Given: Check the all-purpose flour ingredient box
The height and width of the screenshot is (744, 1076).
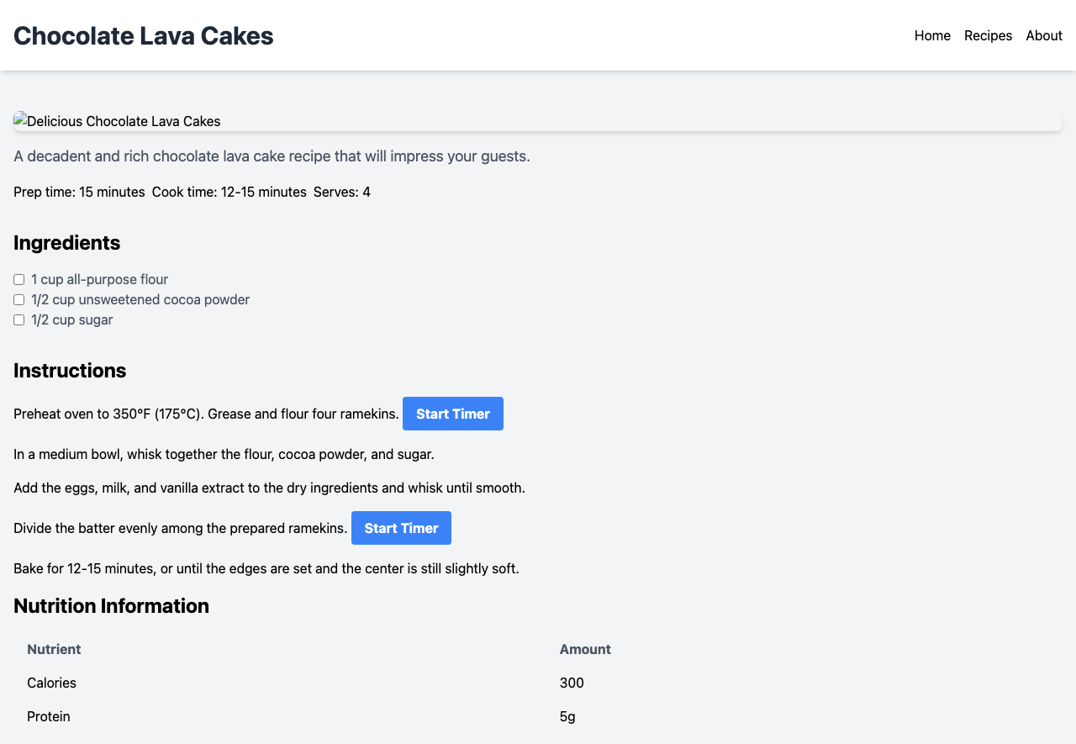Looking at the screenshot, I should coord(19,280).
